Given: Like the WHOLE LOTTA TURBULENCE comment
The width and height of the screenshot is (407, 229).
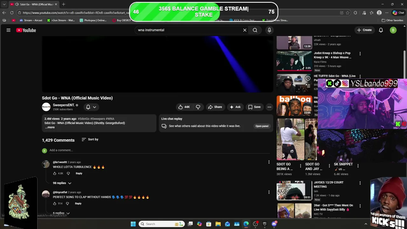Looking at the screenshot, I should 55,173.
